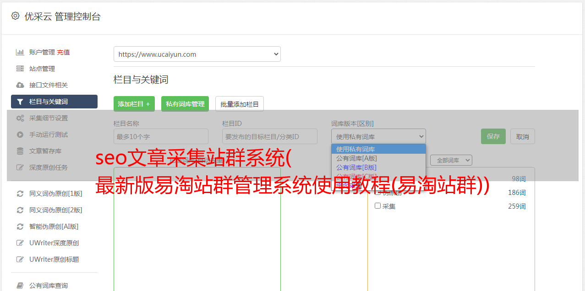Open 文章暂存库 in the sidebar
The width and height of the screenshot is (585, 291).
pos(45,151)
